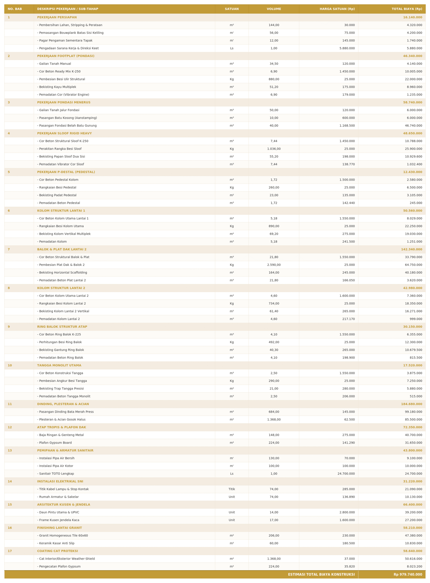This screenshot has height=583, width=430.
Task: Select the Granit Homogeneous Tile 60x60 row
Action: 215,535
